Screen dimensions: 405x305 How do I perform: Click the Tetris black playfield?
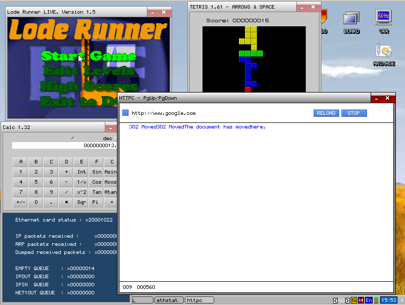pyautogui.click(x=254, y=59)
